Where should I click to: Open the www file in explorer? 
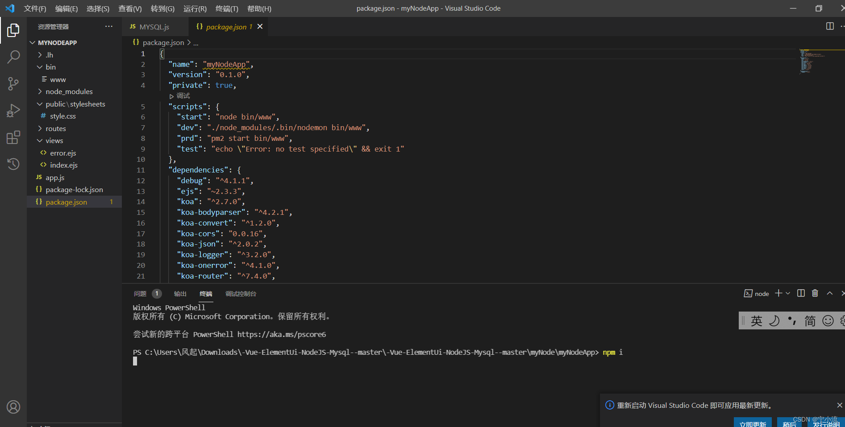pyautogui.click(x=58, y=79)
